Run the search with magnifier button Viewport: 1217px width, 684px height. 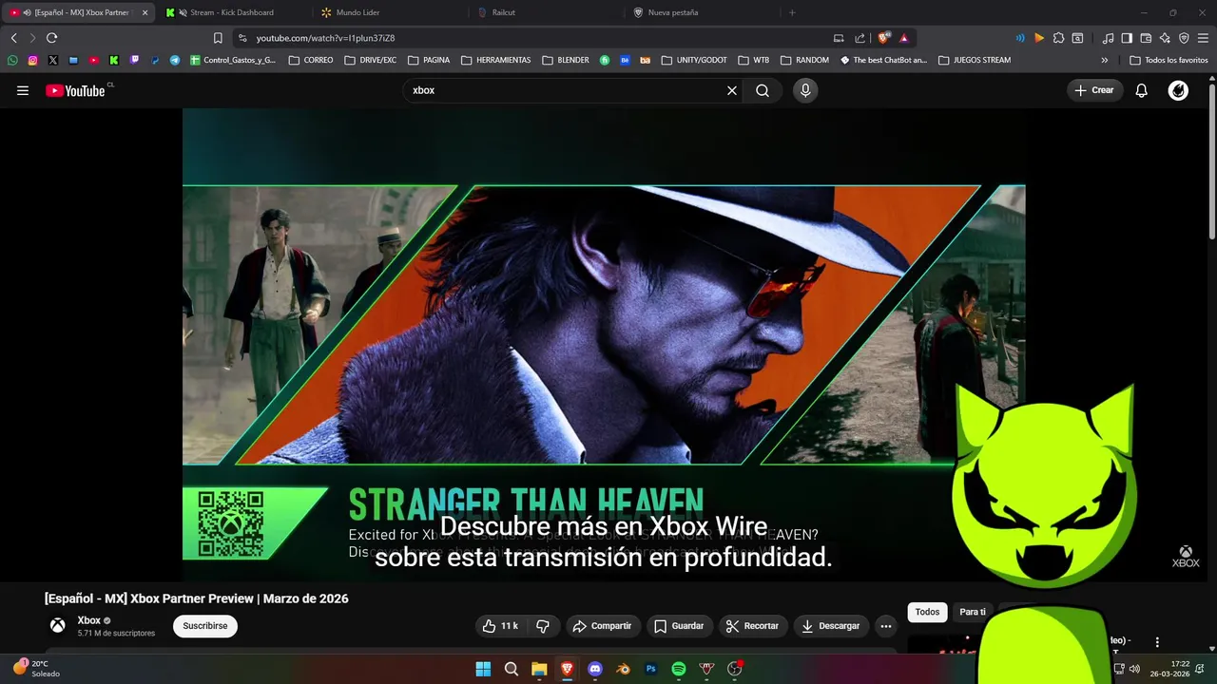[763, 90]
